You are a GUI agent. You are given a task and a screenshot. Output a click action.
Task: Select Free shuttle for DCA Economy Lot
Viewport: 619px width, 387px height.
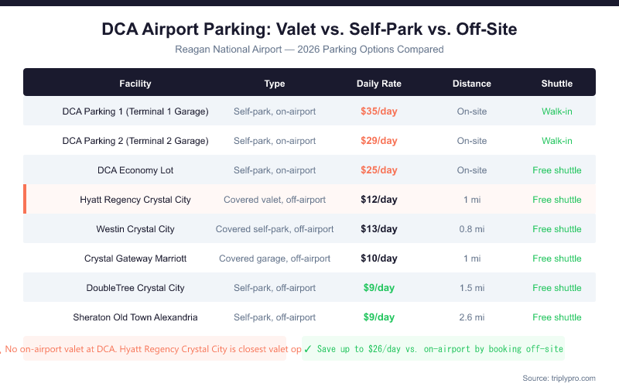click(x=557, y=170)
